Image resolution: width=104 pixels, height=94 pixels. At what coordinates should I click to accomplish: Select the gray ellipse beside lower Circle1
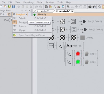tap(87, 62)
